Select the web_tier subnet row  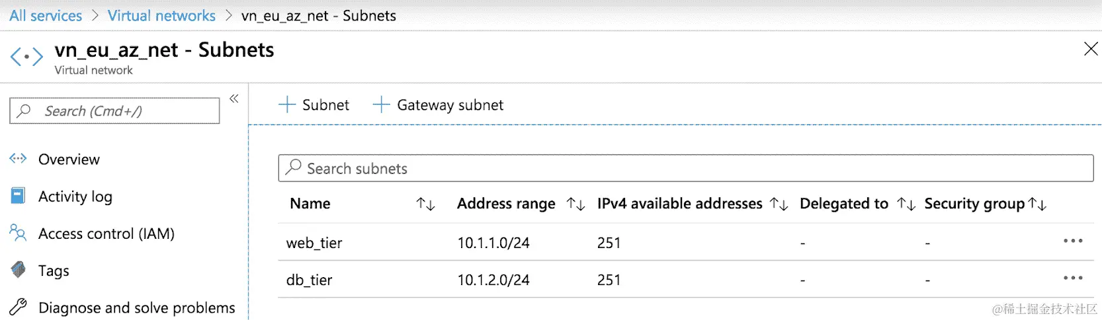[x=686, y=242]
